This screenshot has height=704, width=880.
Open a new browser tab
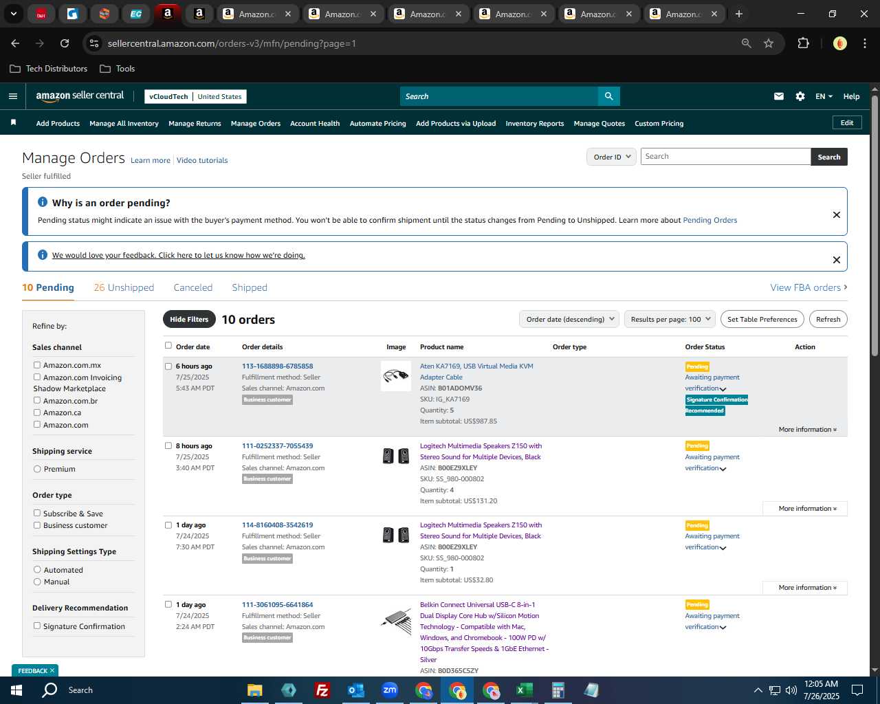coord(739,14)
